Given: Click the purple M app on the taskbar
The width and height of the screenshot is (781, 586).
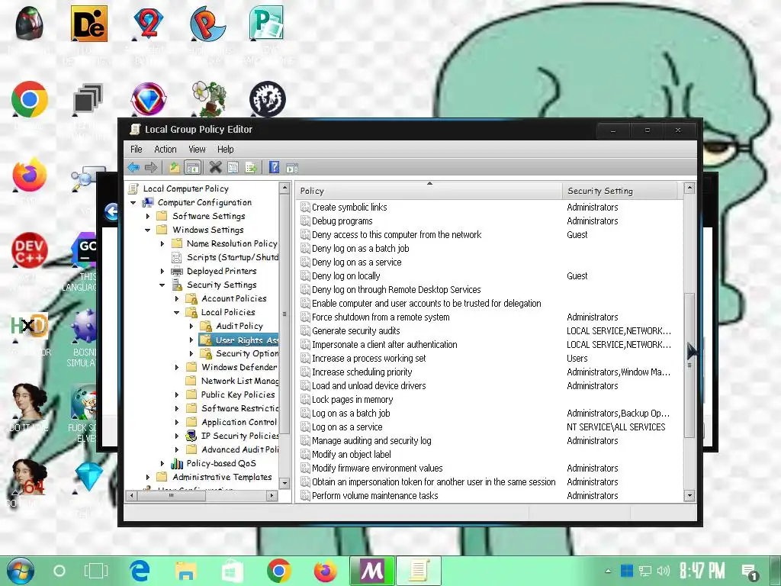Looking at the screenshot, I should pos(372,571).
